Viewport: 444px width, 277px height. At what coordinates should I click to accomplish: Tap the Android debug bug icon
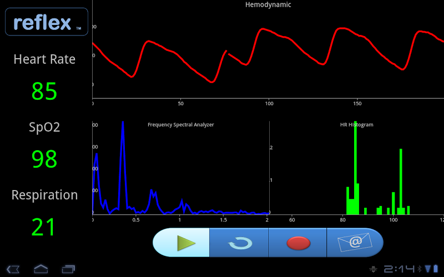pos(373,269)
